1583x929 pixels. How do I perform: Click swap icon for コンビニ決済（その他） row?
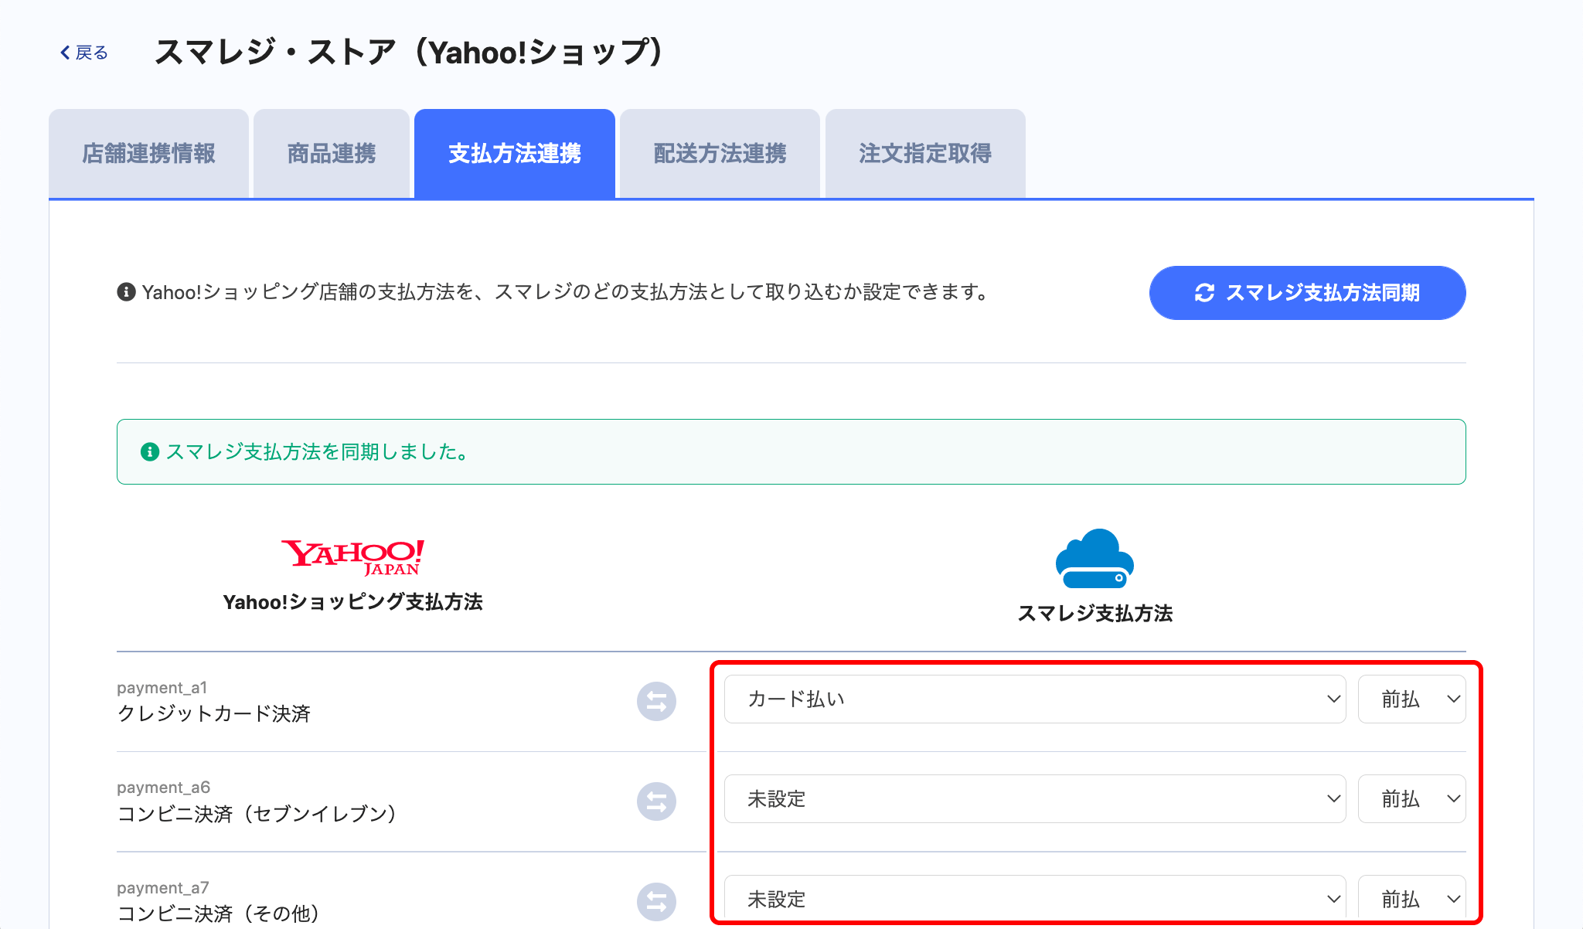click(656, 901)
